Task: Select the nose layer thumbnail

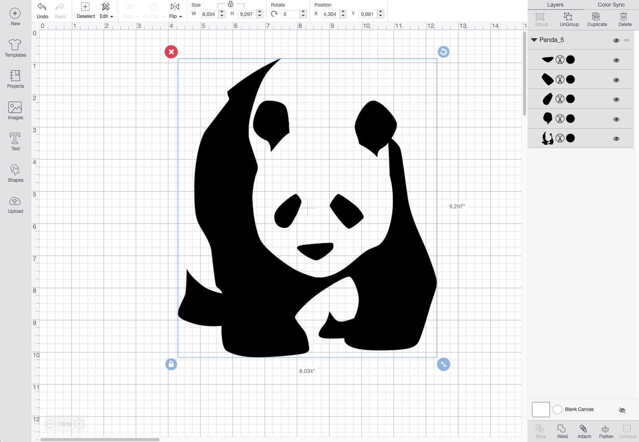Action: [x=548, y=59]
